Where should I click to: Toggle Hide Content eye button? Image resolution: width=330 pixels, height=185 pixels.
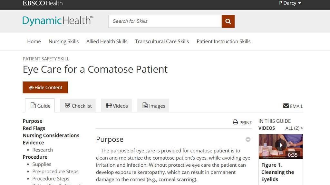click(x=45, y=87)
